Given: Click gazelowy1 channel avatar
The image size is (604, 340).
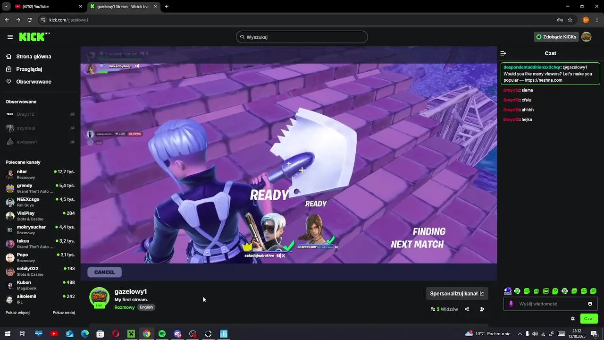Looking at the screenshot, I should pos(99,297).
